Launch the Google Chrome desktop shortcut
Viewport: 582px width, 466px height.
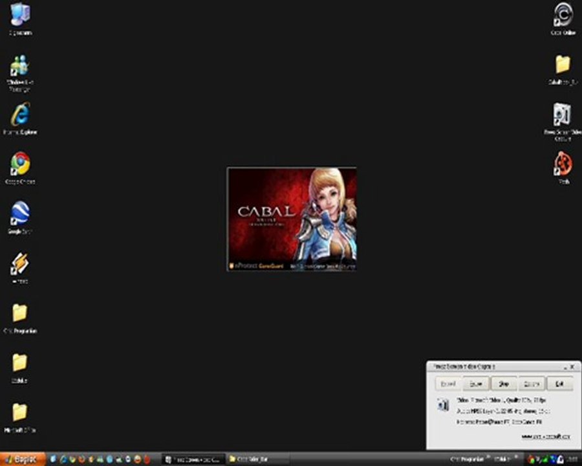pos(20,168)
